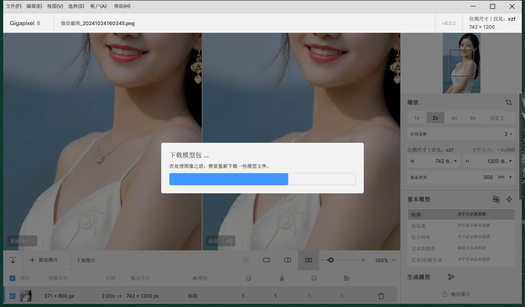Click the smiley face recovery column icon
This screenshot has width=525, height=307.
point(314,278)
